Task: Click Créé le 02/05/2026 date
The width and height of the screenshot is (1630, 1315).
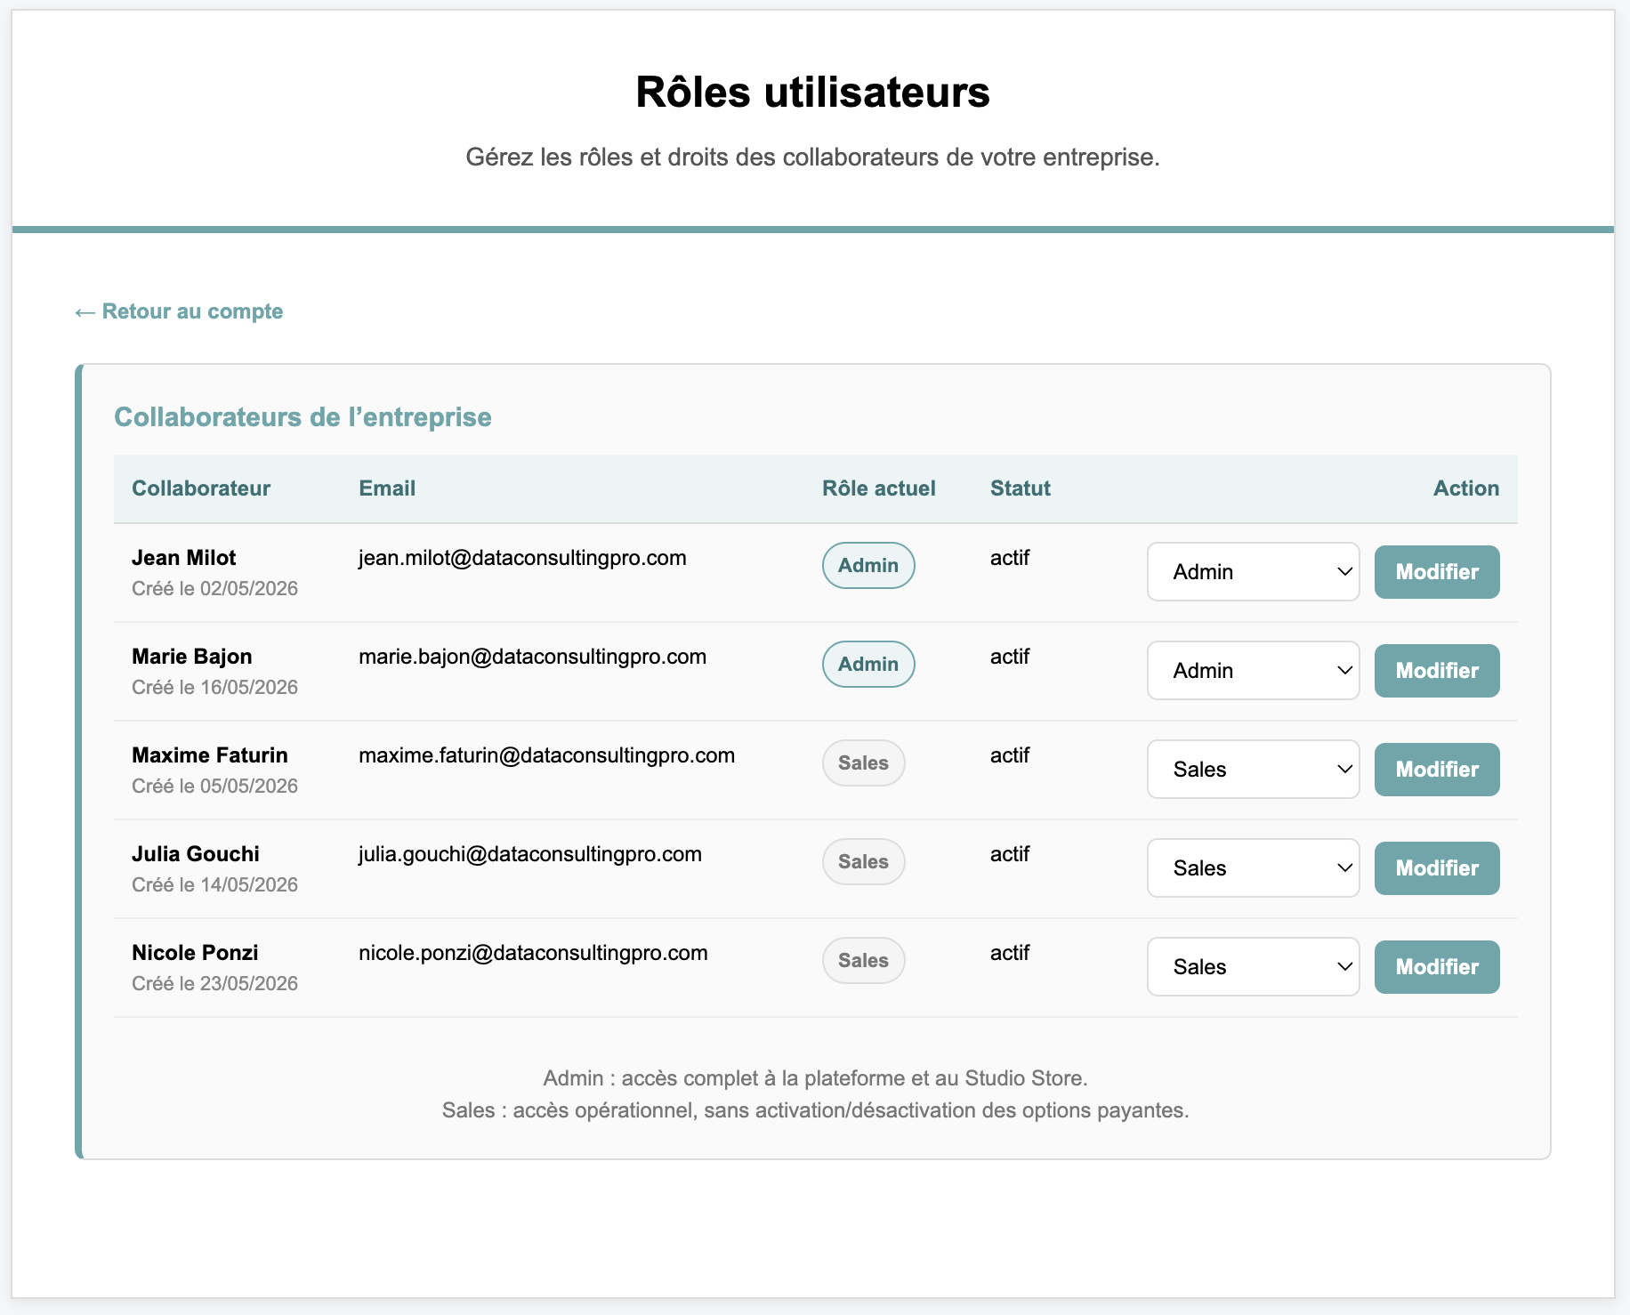Action: coord(214,589)
